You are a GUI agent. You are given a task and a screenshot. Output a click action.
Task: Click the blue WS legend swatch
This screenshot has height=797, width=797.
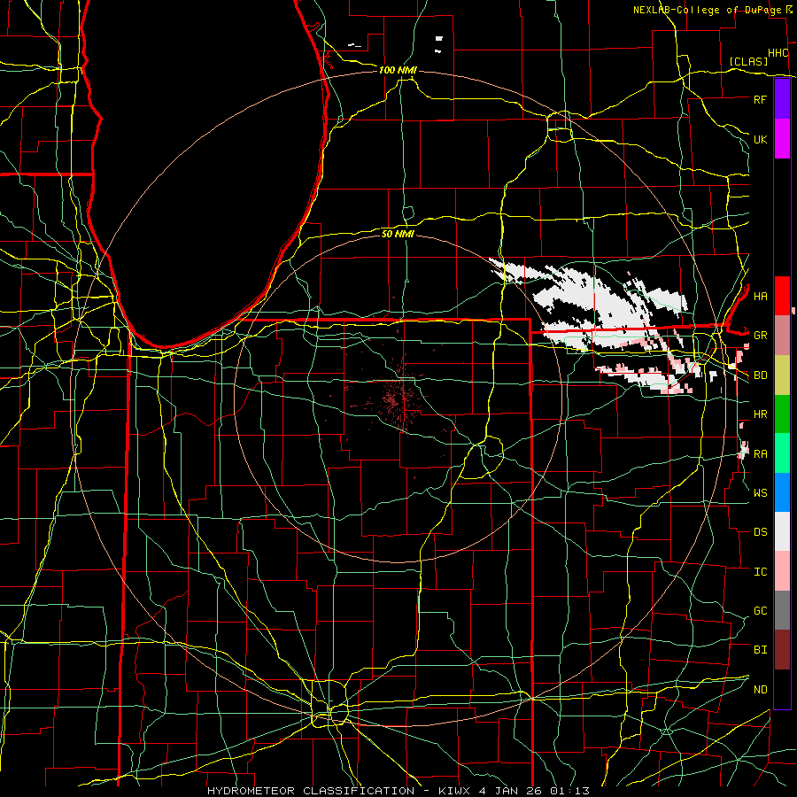pos(782,492)
